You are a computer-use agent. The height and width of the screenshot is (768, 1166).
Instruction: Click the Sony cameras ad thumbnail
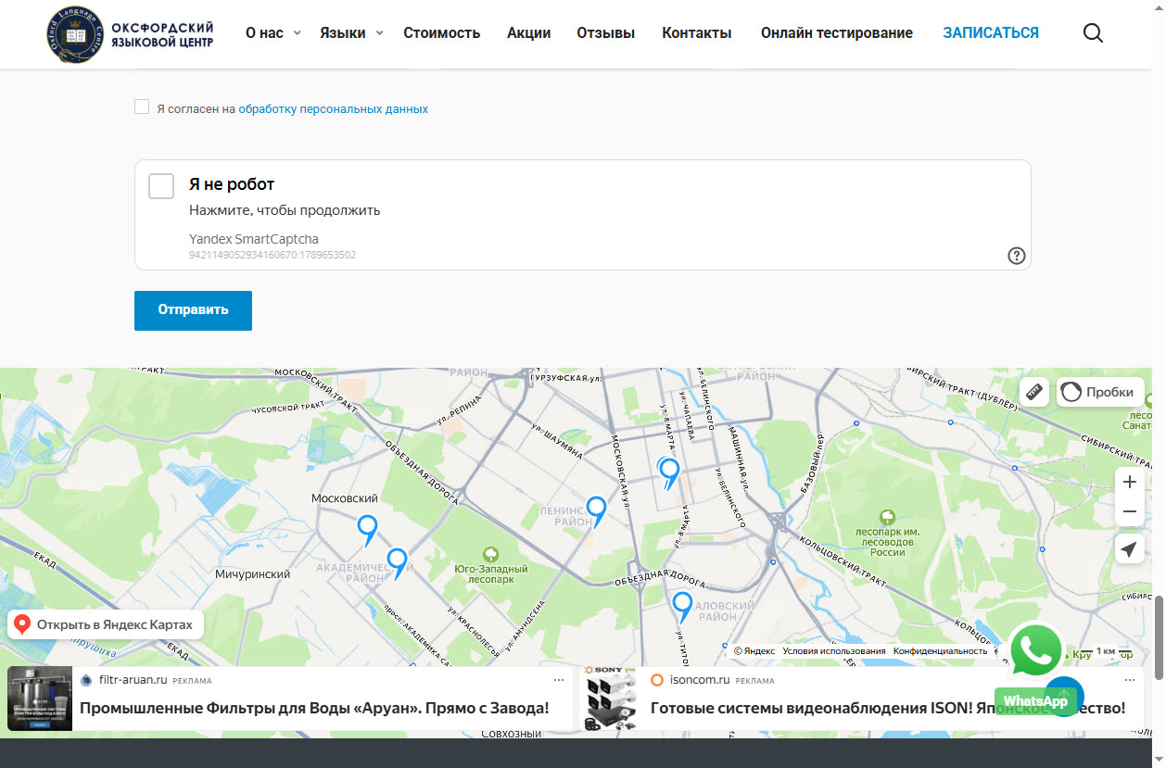click(x=611, y=699)
